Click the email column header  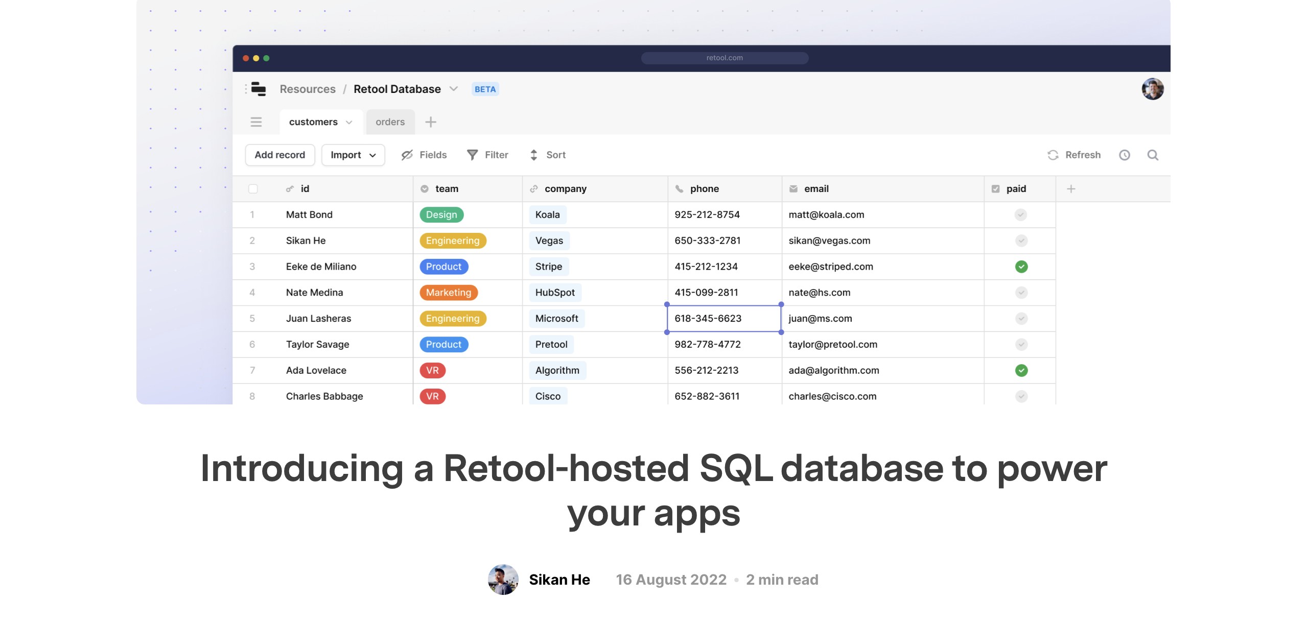882,189
